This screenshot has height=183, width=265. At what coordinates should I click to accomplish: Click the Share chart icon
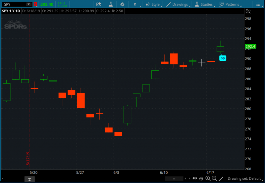(x=99, y=4)
